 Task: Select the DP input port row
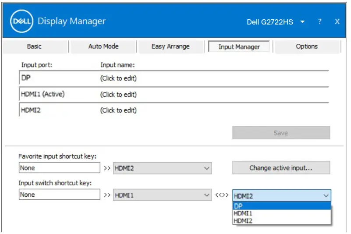[x=174, y=78]
